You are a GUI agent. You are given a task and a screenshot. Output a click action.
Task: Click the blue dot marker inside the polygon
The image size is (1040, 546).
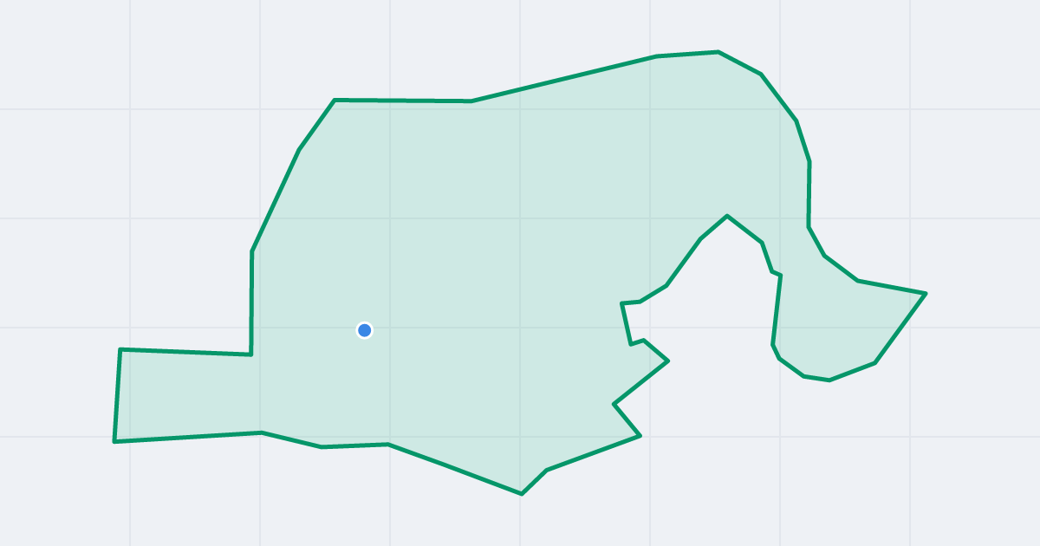point(365,330)
